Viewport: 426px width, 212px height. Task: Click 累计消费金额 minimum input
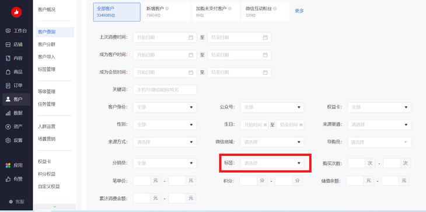click(x=142, y=198)
